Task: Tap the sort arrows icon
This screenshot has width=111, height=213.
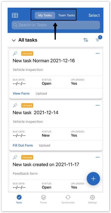Action: pos(86,40)
